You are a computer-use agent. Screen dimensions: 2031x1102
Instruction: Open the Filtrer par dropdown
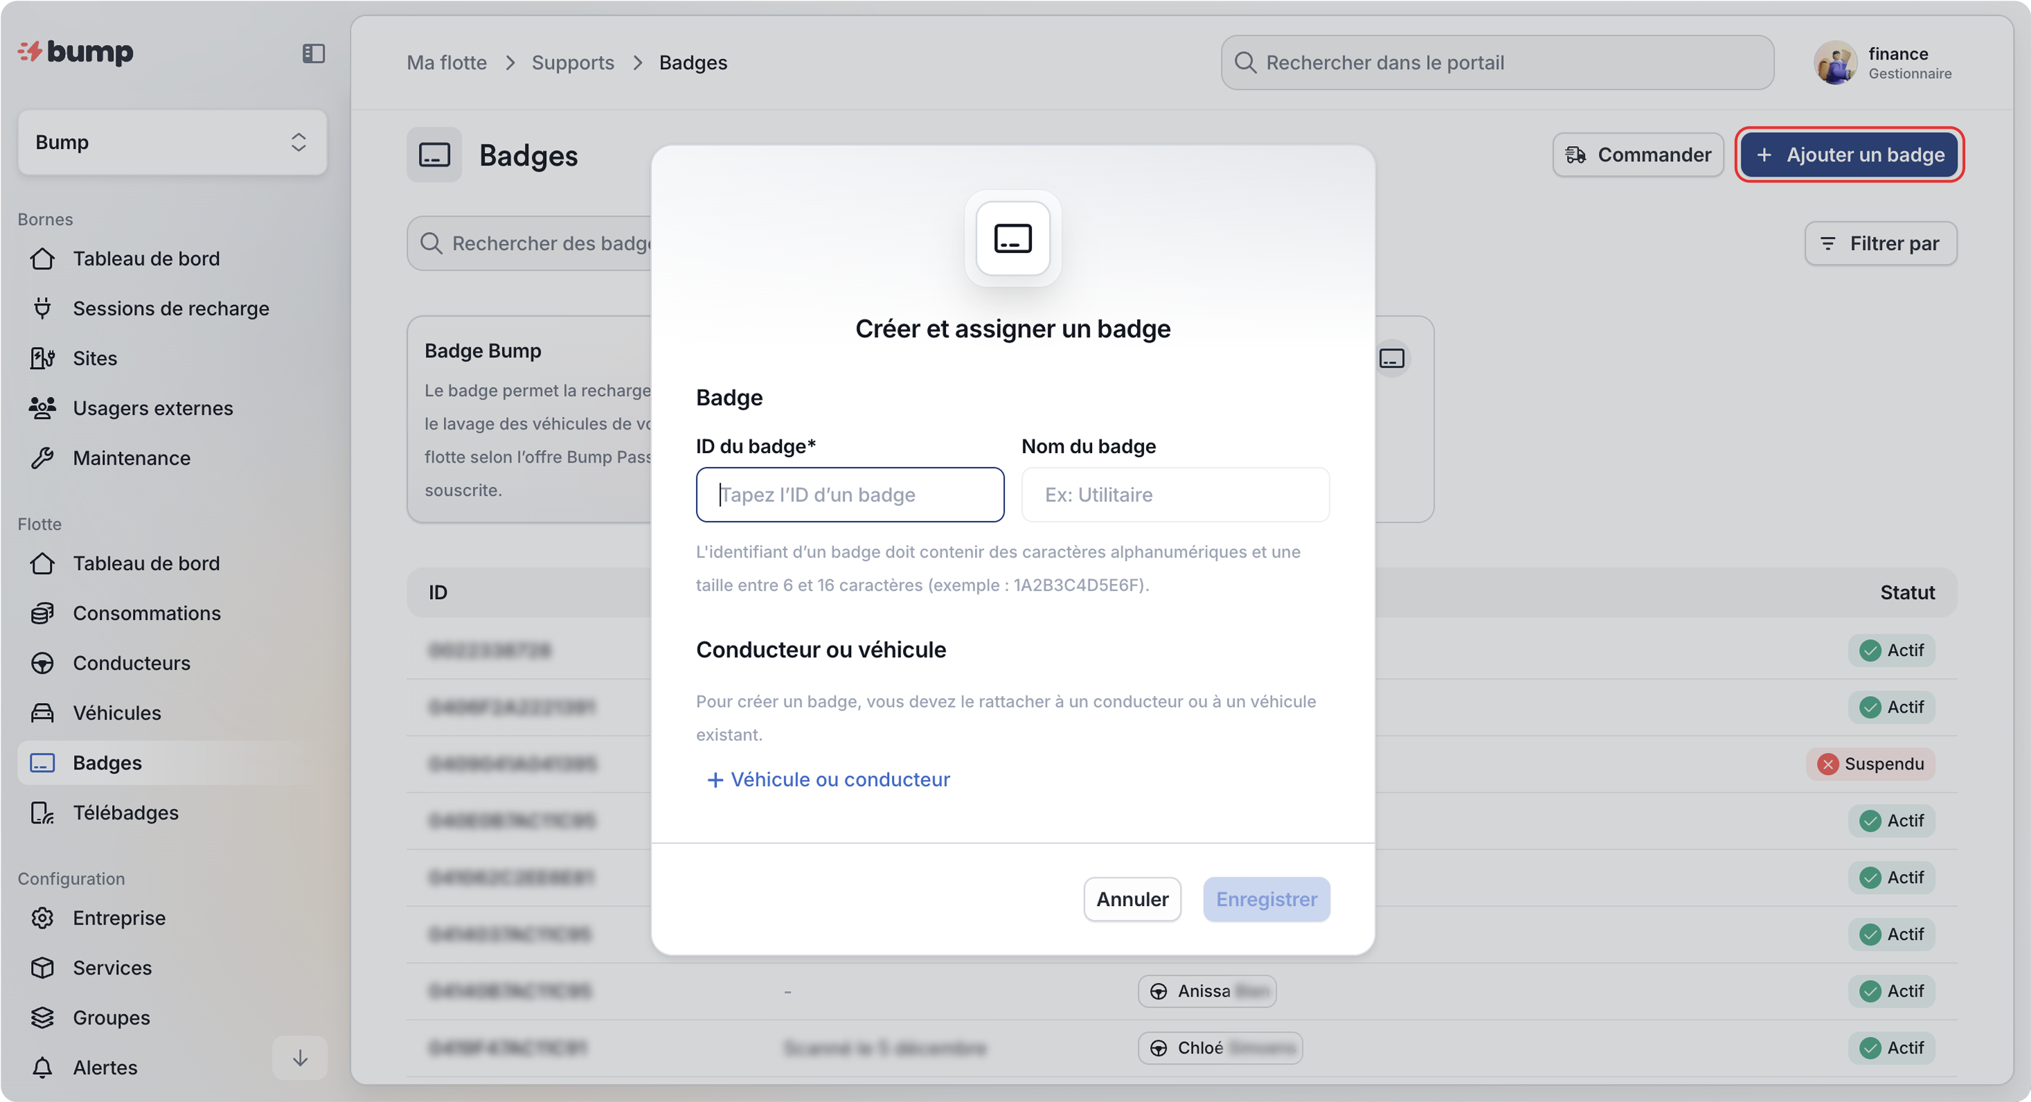click(1881, 243)
